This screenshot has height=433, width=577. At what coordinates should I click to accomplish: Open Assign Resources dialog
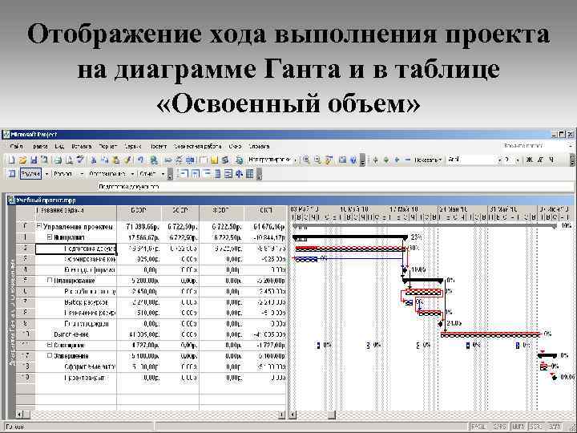click(x=225, y=160)
